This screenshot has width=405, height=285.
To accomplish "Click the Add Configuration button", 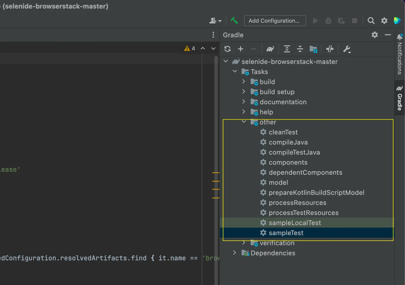I will (x=275, y=21).
